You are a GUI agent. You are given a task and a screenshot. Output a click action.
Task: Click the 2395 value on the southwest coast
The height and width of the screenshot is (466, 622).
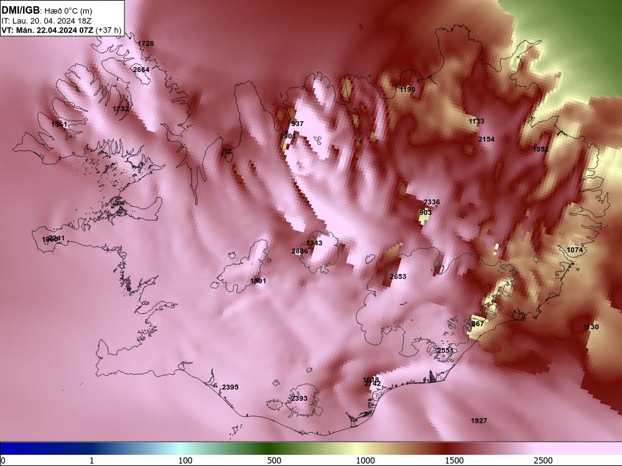click(x=230, y=387)
